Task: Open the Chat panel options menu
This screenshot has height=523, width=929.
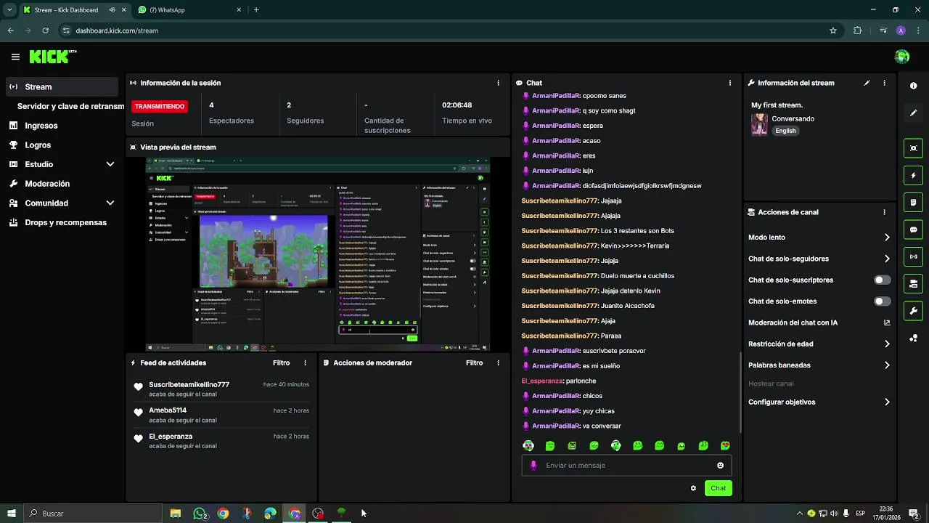Action: coord(729,83)
